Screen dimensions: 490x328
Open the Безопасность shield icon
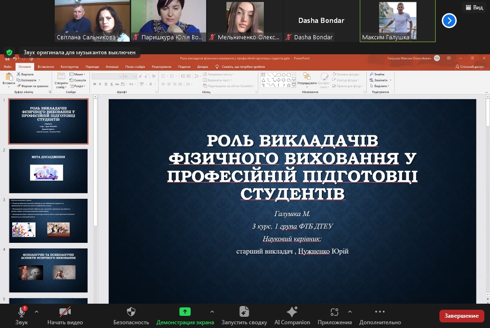[x=131, y=312]
